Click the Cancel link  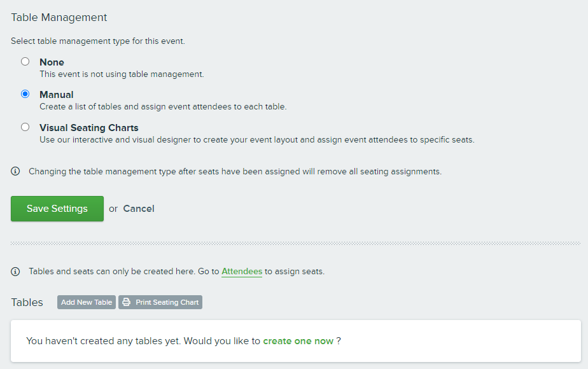coord(139,209)
